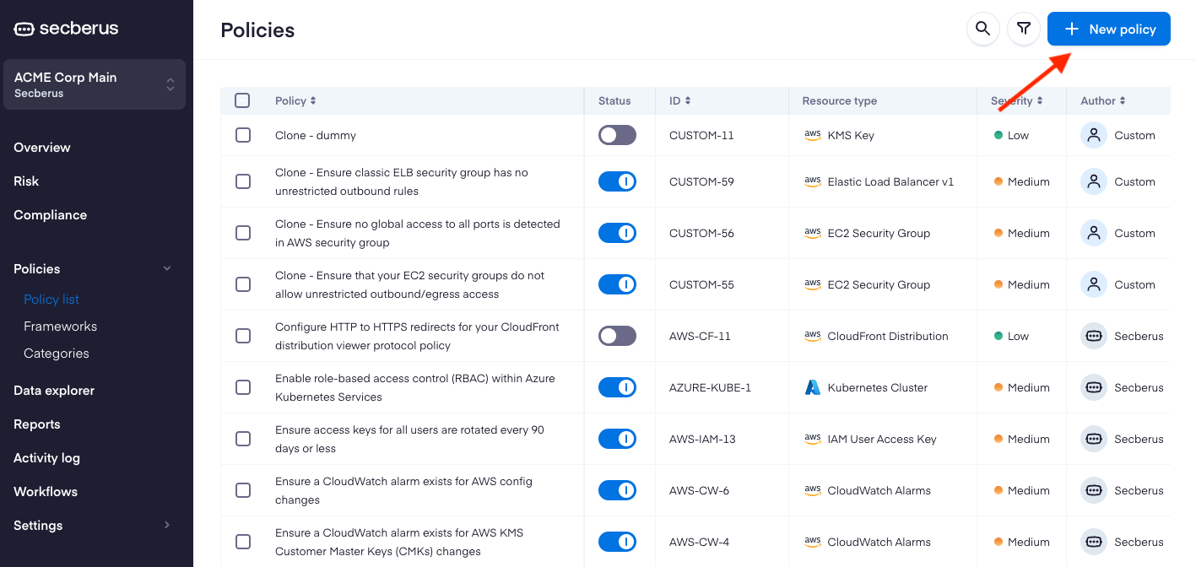Open the Risk section

pos(26,181)
